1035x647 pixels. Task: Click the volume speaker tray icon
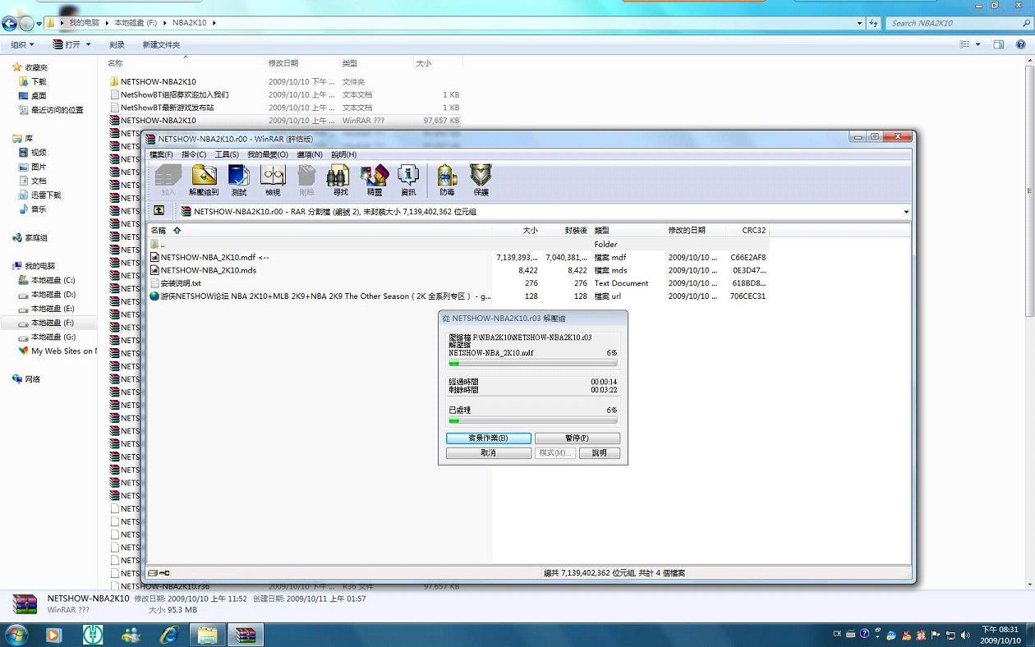(965, 635)
